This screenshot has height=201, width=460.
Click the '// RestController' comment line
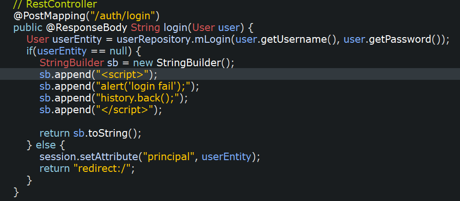[x=55, y=4]
